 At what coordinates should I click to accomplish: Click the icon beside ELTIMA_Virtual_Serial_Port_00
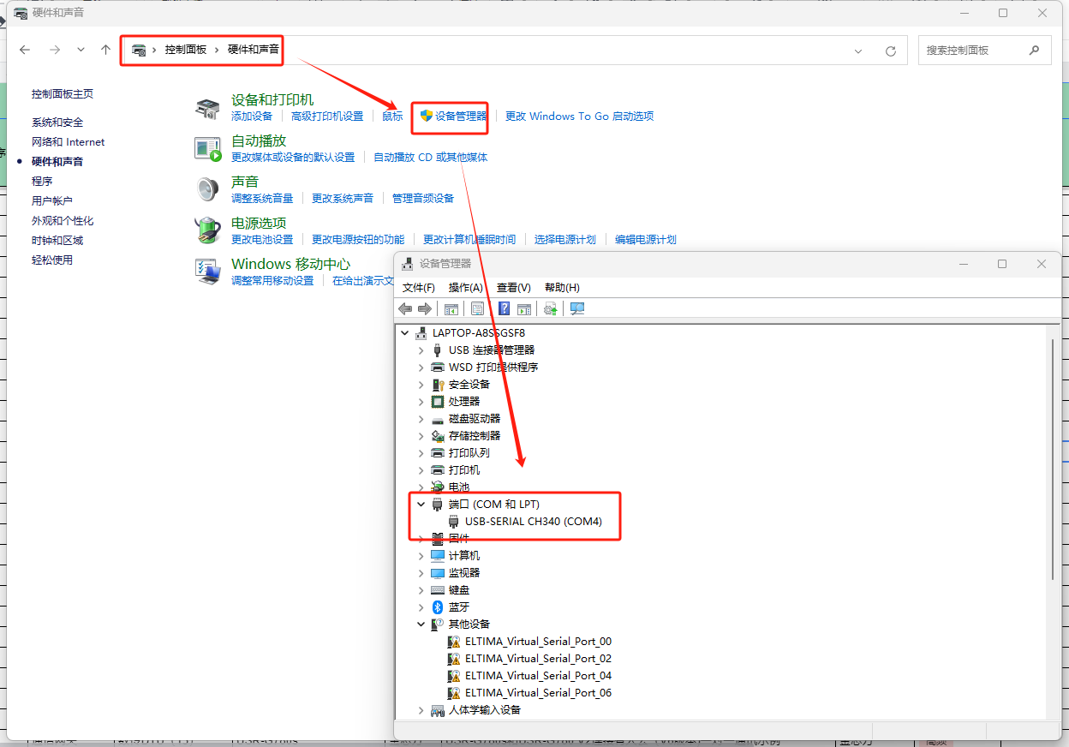[x=454, y=641]
